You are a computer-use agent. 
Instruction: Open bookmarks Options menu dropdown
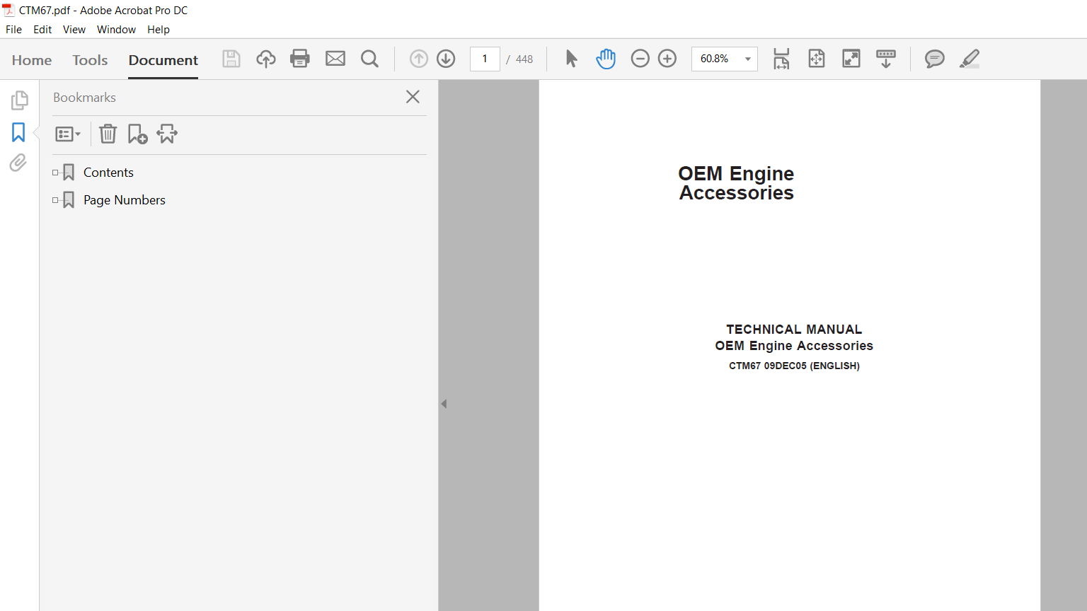click(x=68, y=134)
